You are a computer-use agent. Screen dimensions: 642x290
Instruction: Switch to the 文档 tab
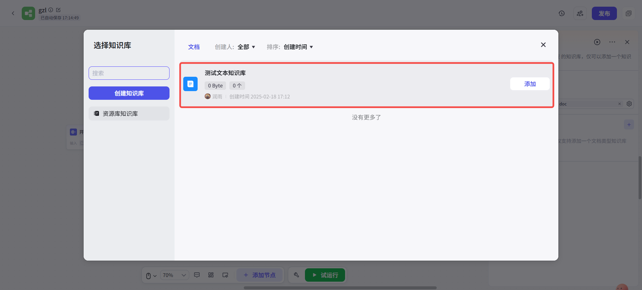coord(194,47)
